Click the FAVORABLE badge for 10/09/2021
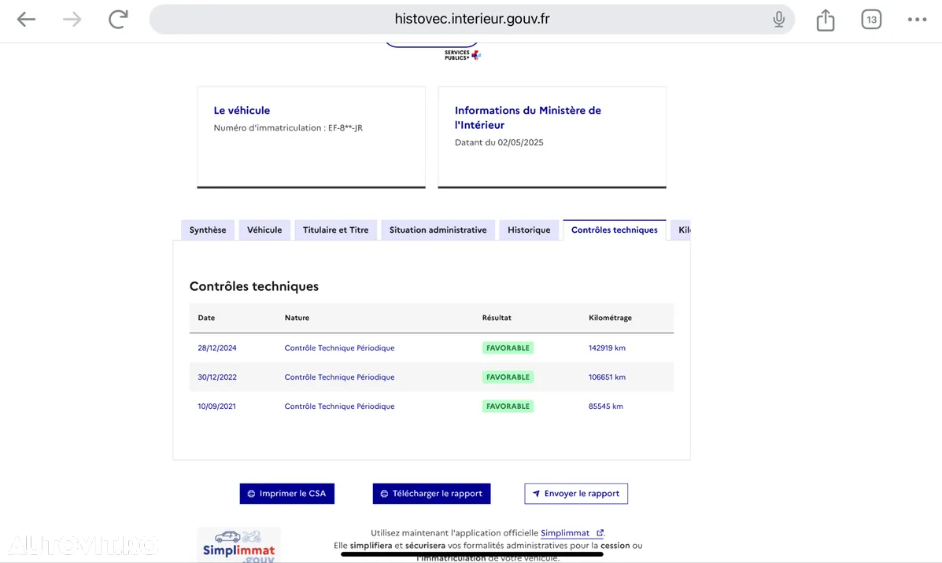The image size is (942, 563). tap(508, 407)
